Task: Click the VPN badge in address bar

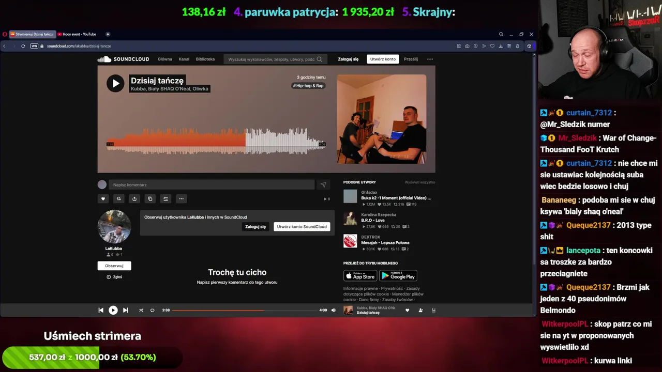Action: pos(35,46)
